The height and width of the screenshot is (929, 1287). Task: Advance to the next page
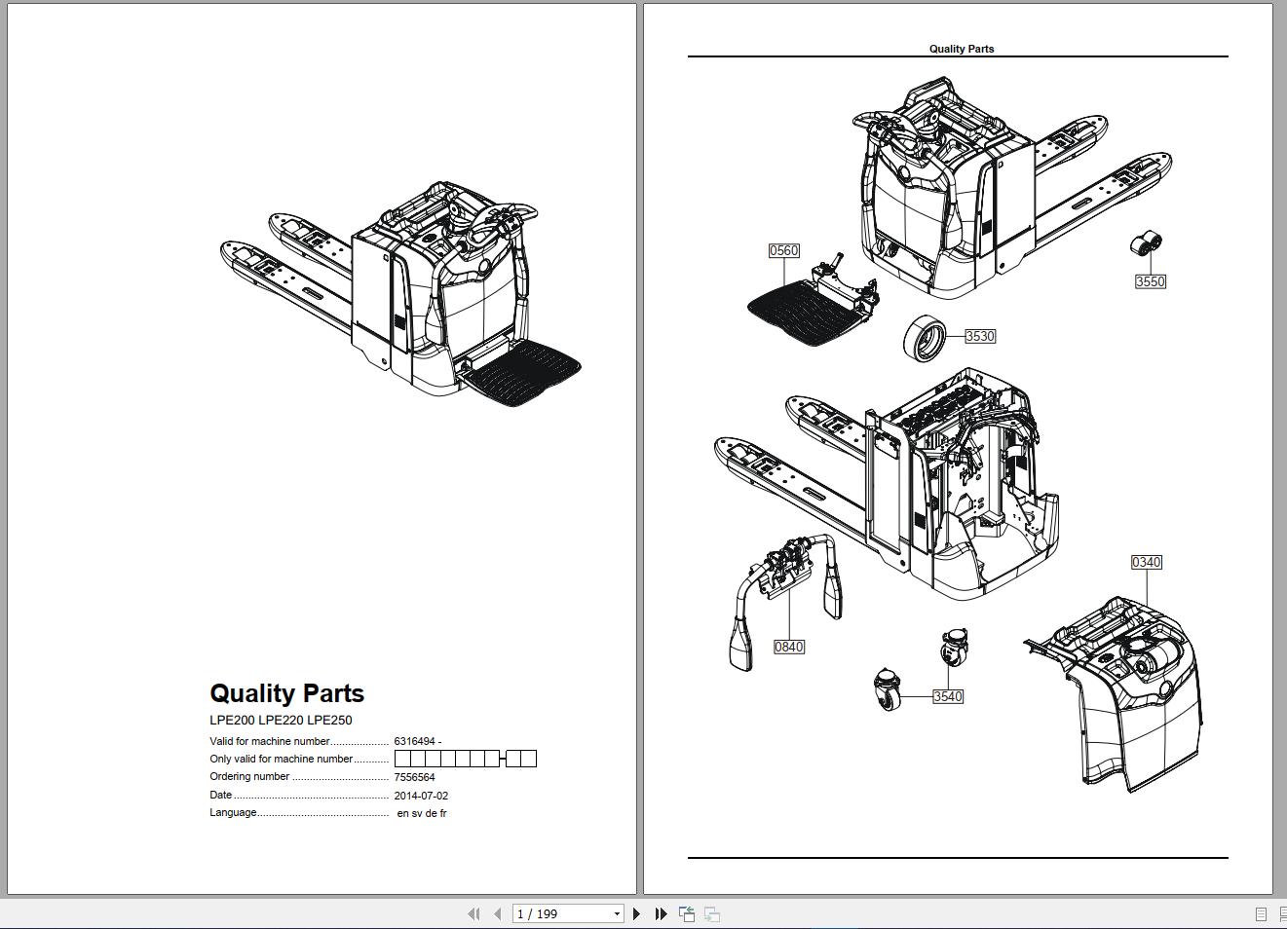point(637,913)
